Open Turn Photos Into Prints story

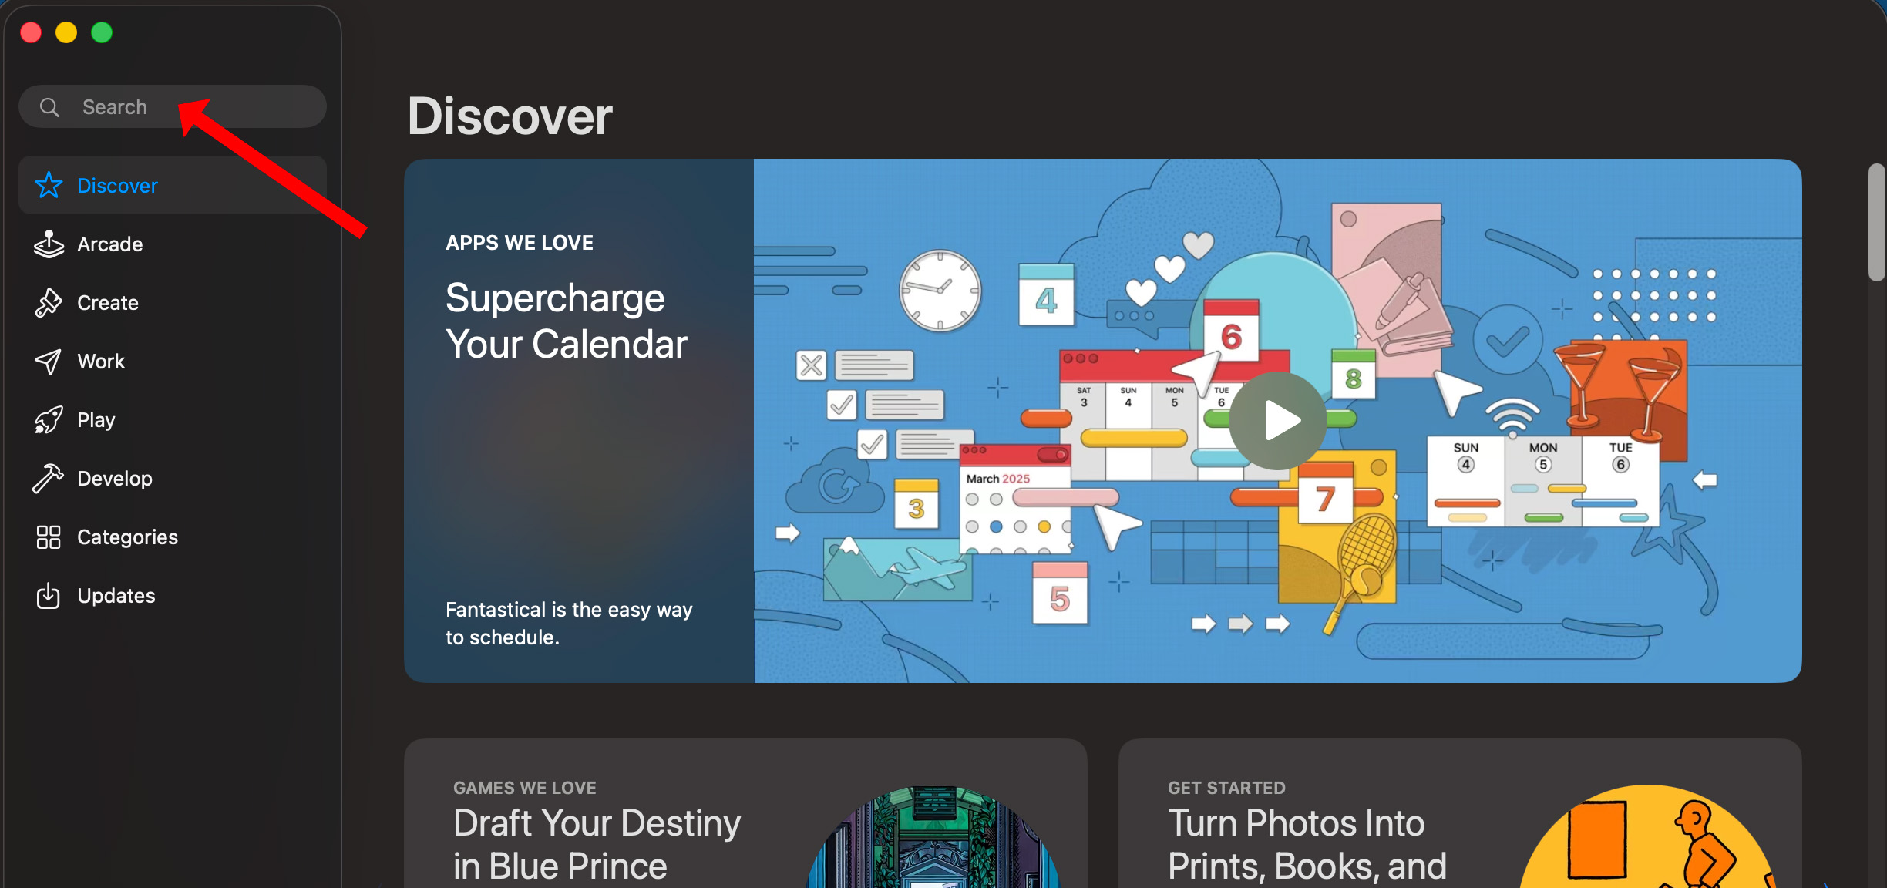[1460, 813]
